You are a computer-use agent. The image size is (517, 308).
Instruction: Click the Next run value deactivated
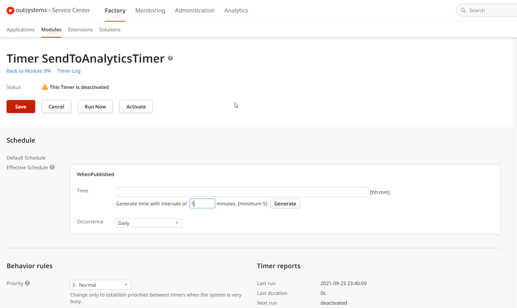[x=334, y=303]
